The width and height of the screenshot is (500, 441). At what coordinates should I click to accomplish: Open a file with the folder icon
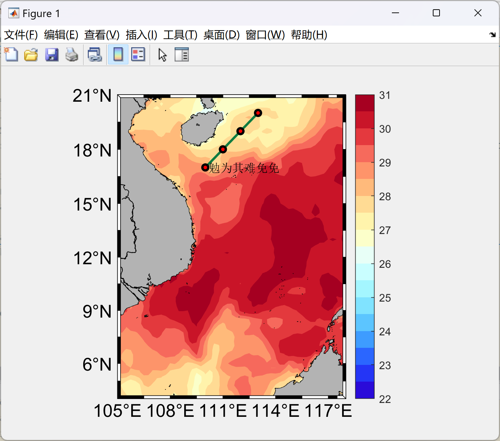(31, 55)
